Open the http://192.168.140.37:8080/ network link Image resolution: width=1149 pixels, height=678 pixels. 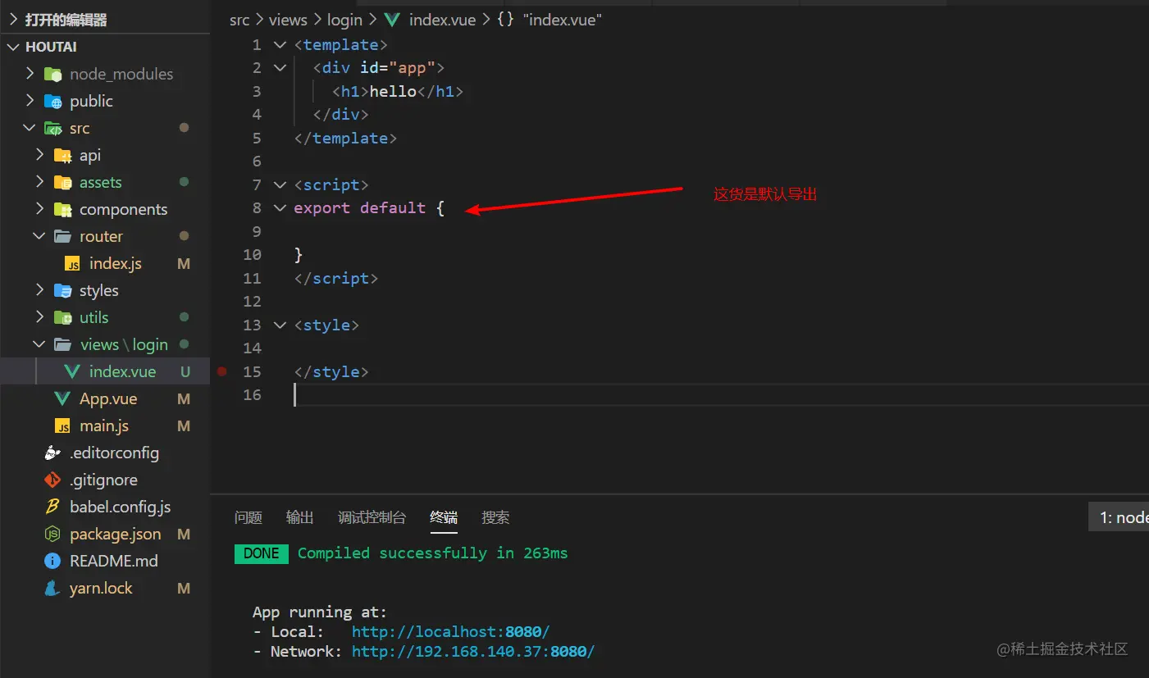pos(473,652)
